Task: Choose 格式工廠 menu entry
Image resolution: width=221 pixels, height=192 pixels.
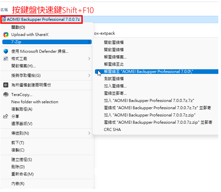Action: coord(19,59)
